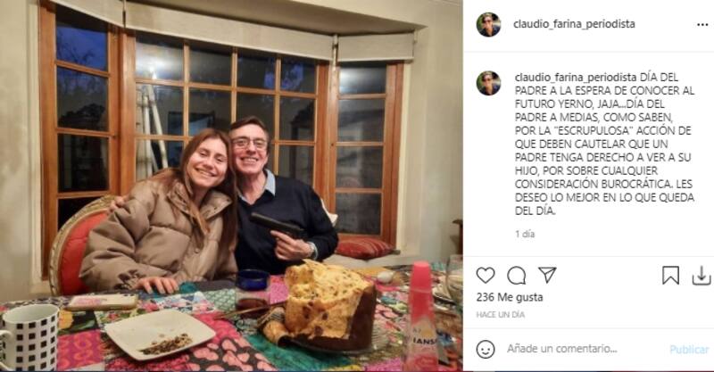Open claudio_farina_periodista username in caption
Image resolution: width=714 pixels, height=372 pixels.
pos(576,77)
